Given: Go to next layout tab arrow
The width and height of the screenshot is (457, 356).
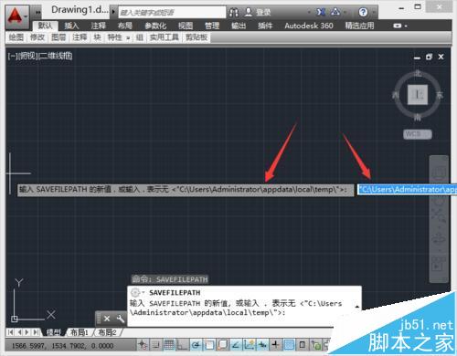Looking at the screenshot, I should pos(27,332).
